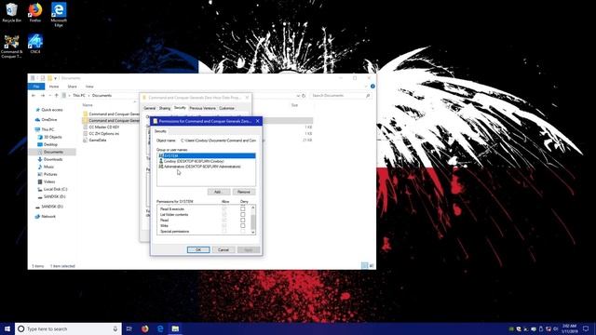Click Cancel in the Permissions dialog
Image resolution: width=596 pixels, height=335 pixels.
(x=223, y=249)
